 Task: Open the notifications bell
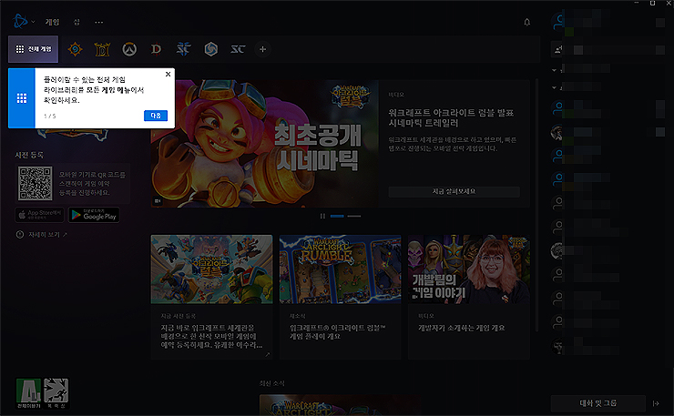pos(527,22)
